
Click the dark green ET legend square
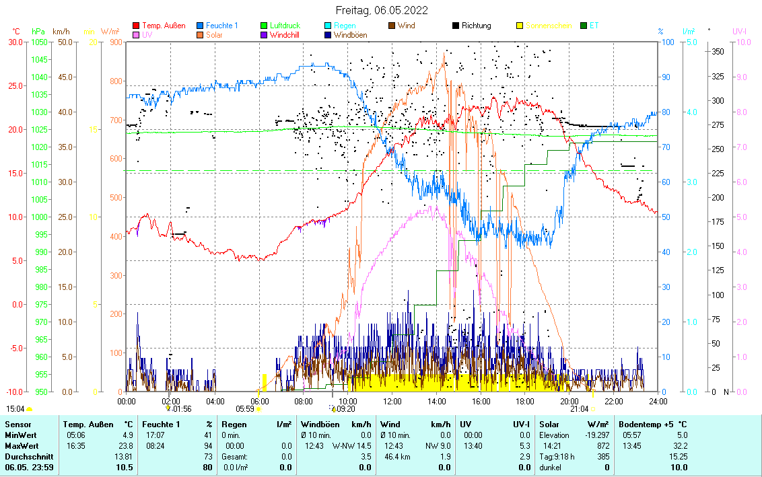[x=583, y=26]
